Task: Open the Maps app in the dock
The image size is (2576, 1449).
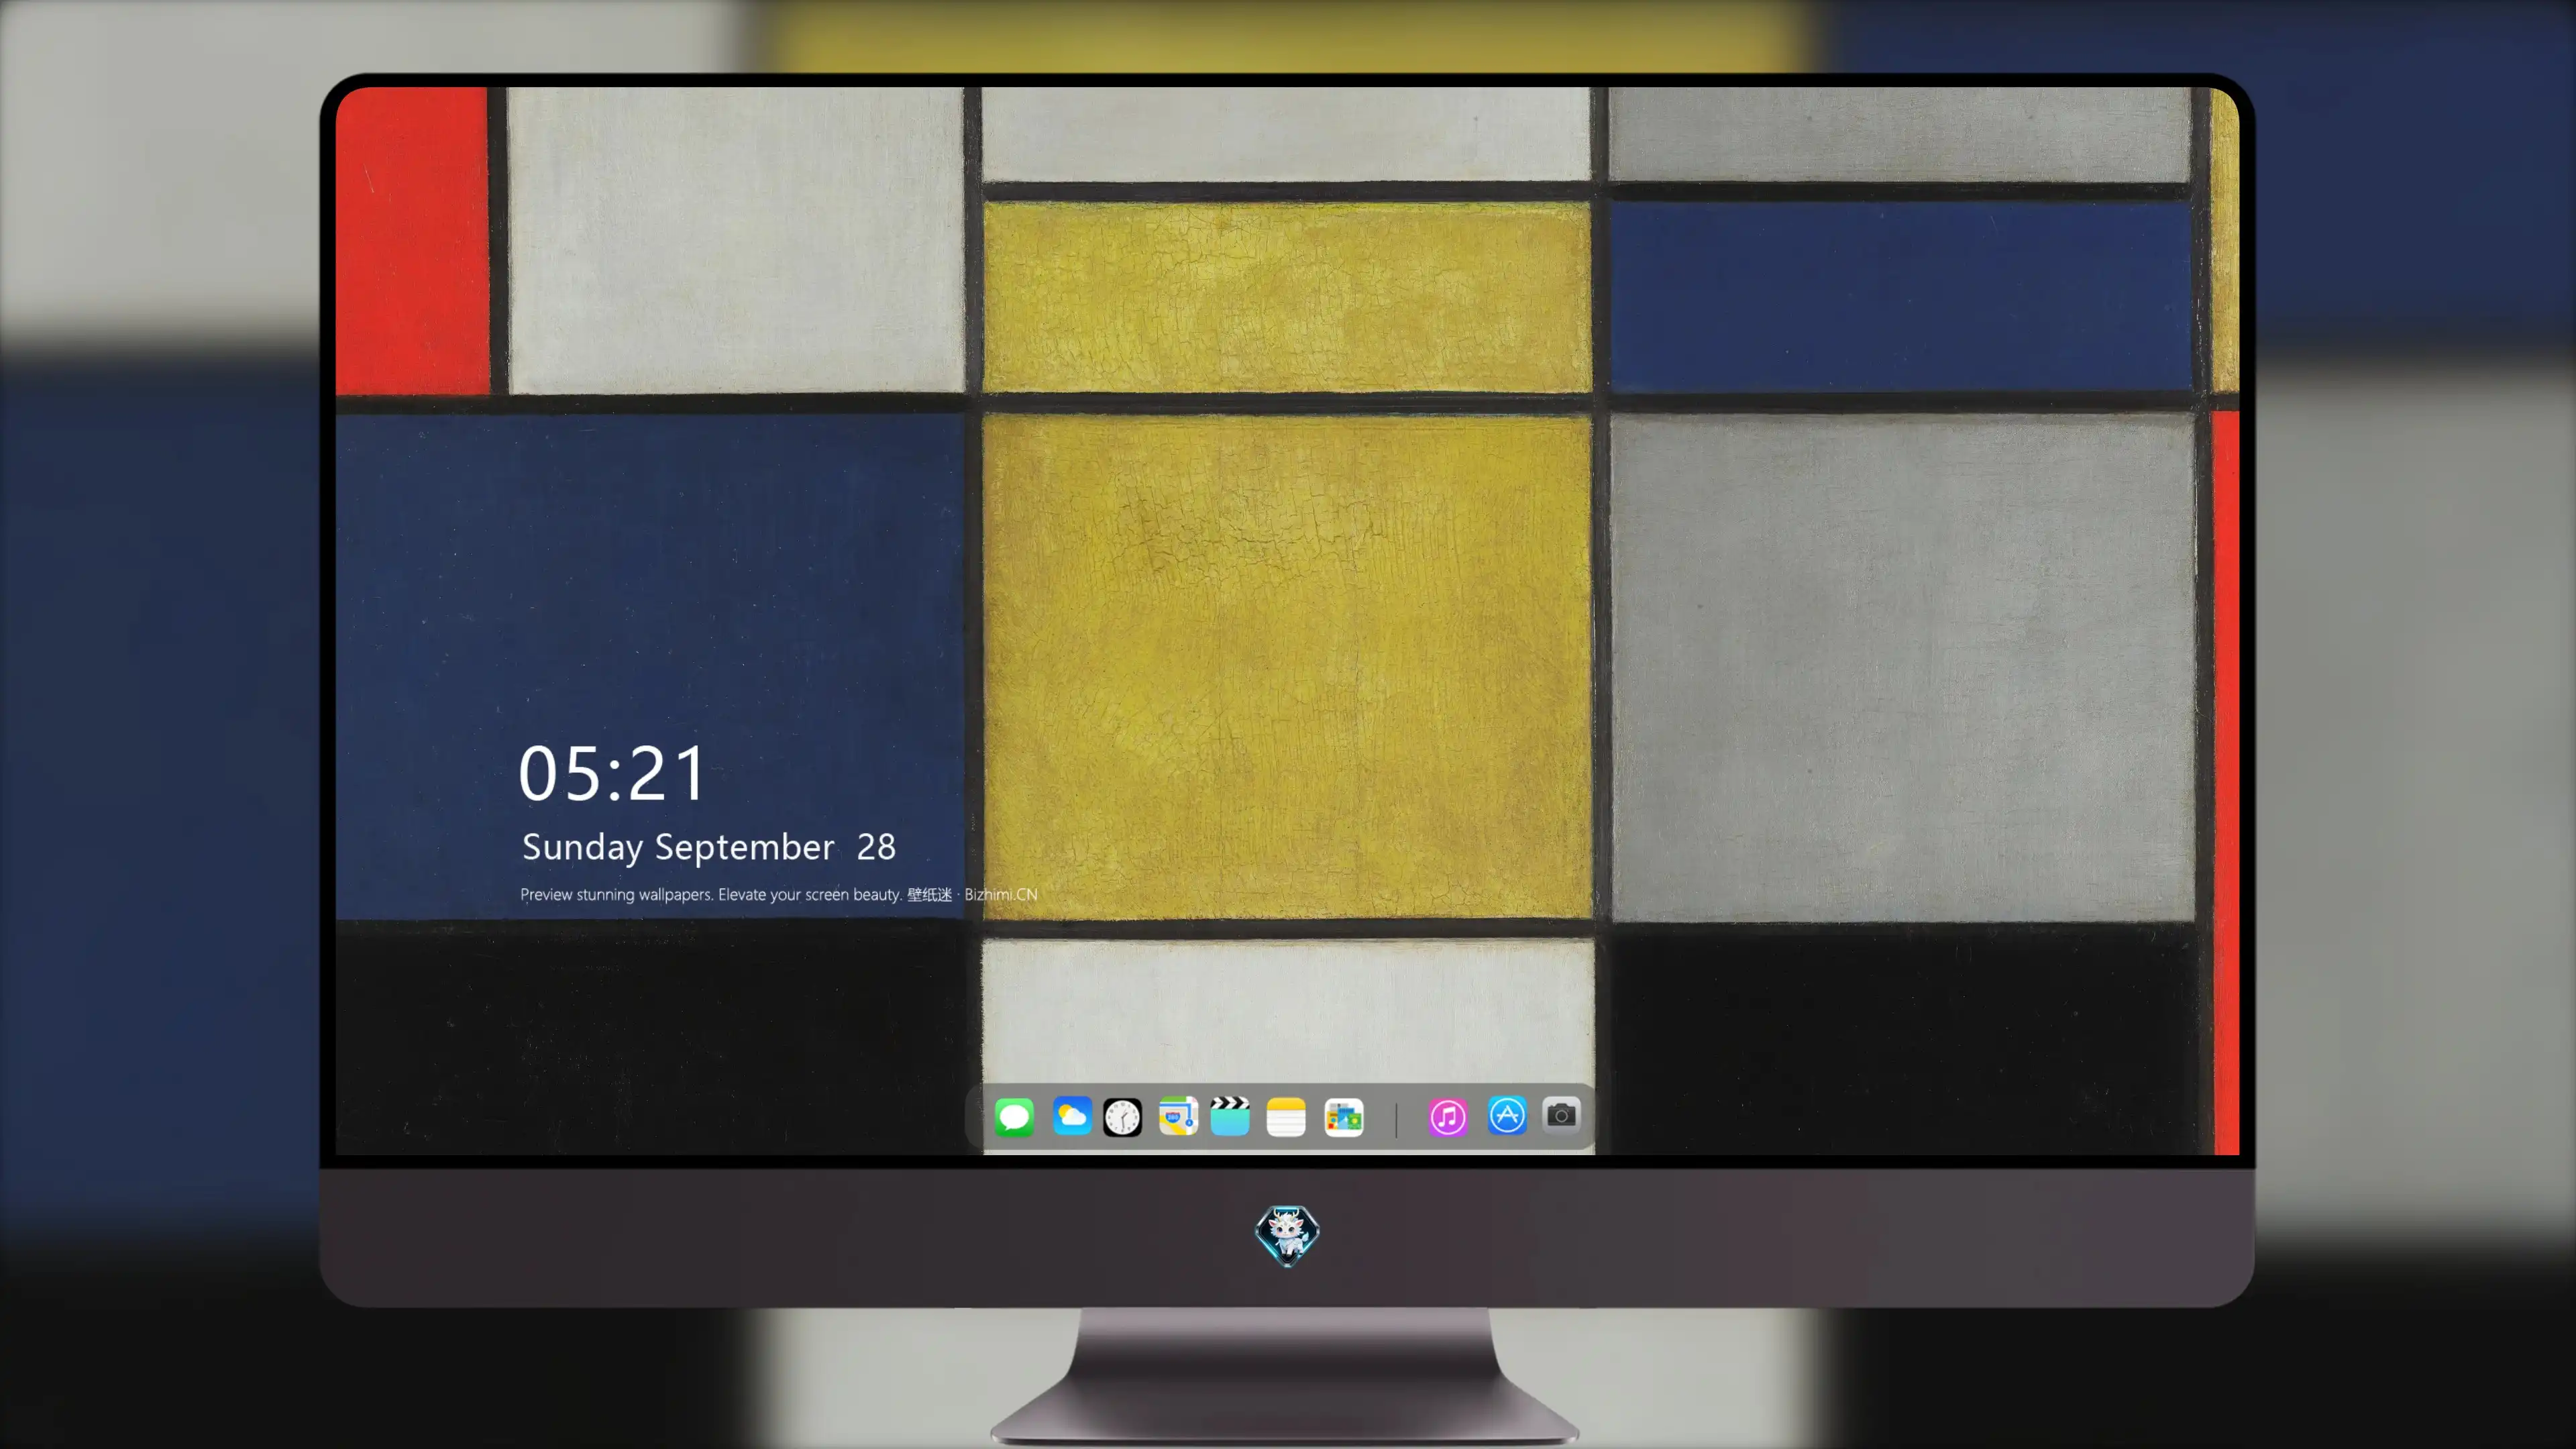Action: [1178, 1116]
